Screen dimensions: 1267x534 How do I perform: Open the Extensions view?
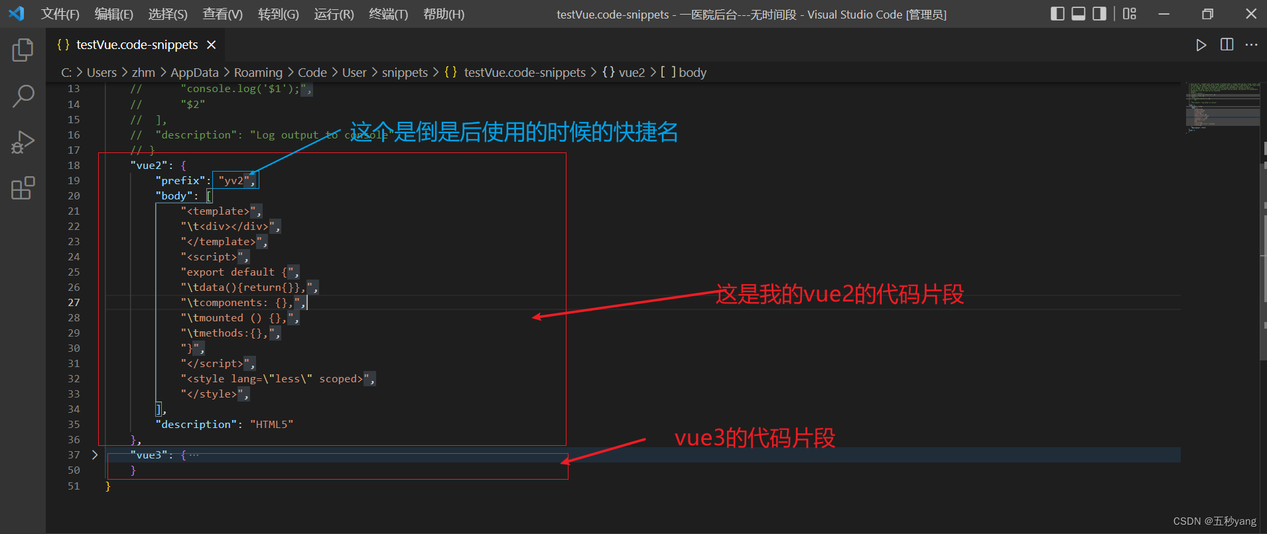pos(23,188)
